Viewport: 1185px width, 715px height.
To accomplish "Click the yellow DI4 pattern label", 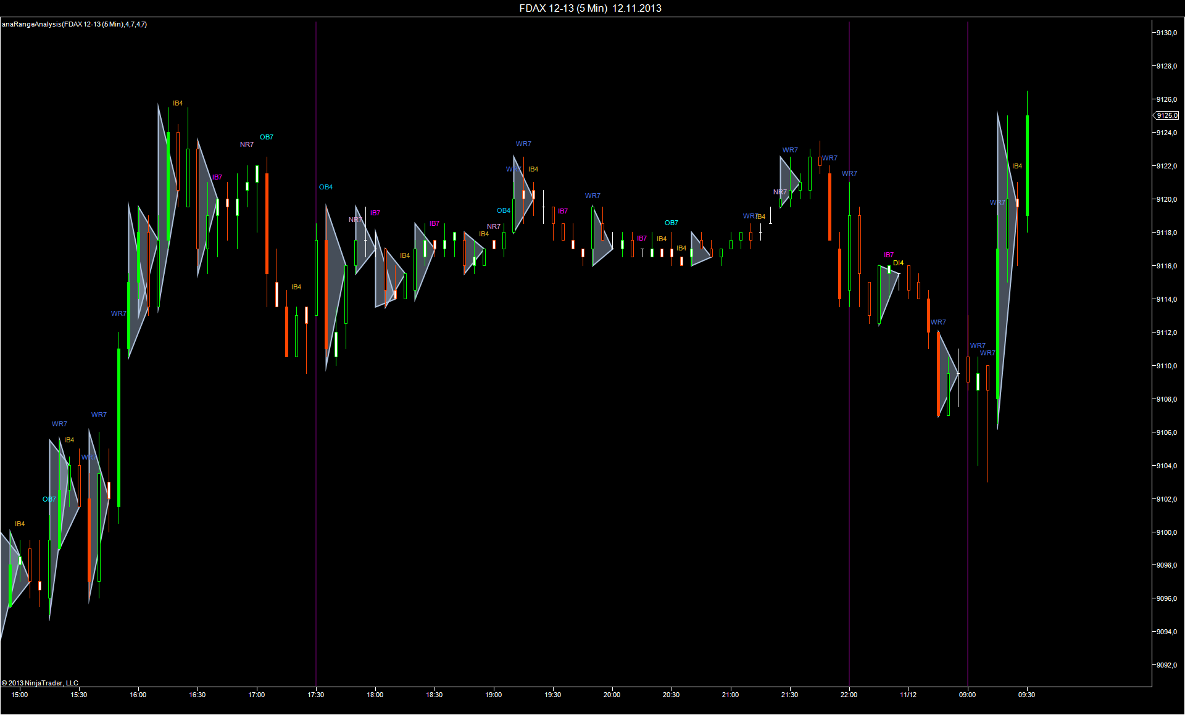I will point(899,263).
